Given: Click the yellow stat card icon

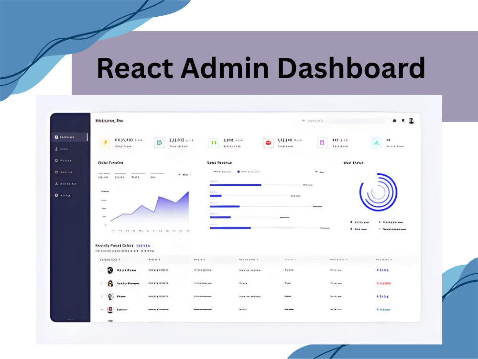Looking at the screenshot, I should pos(105,143).
